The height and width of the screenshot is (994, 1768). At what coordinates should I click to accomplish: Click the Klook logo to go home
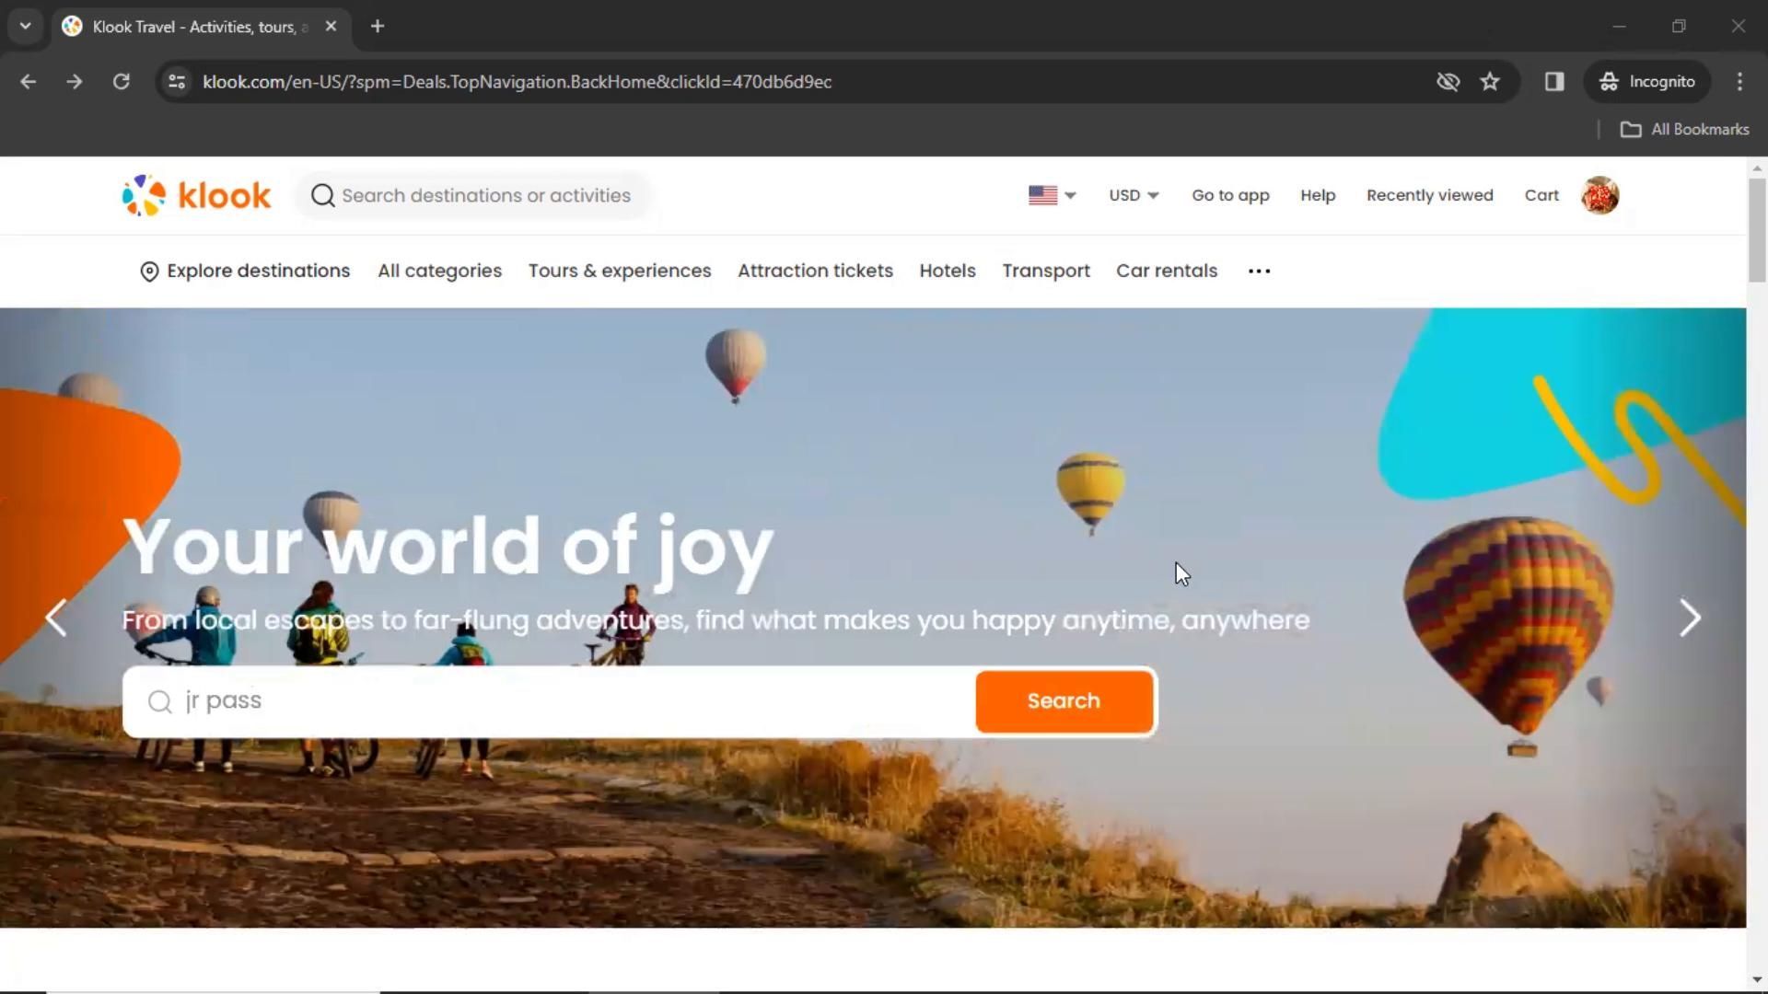point(196,195)
